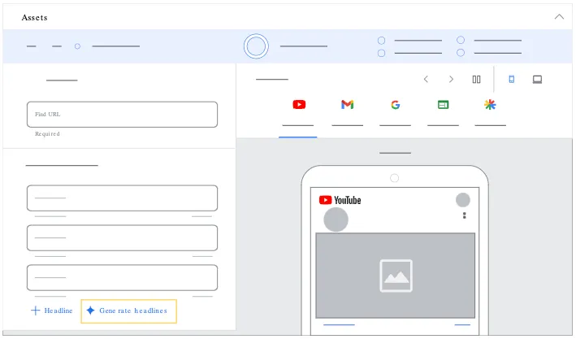Open the three-dot menu in phone preview
576x339 pixels.
(x=465, y=215)
